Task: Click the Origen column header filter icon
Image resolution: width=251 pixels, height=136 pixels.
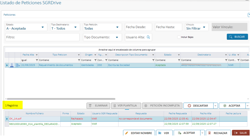Action: pos(95,55)
